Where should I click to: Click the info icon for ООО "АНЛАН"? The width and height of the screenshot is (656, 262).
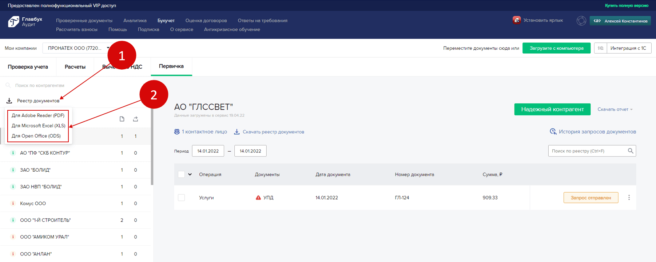coord(13,254)
